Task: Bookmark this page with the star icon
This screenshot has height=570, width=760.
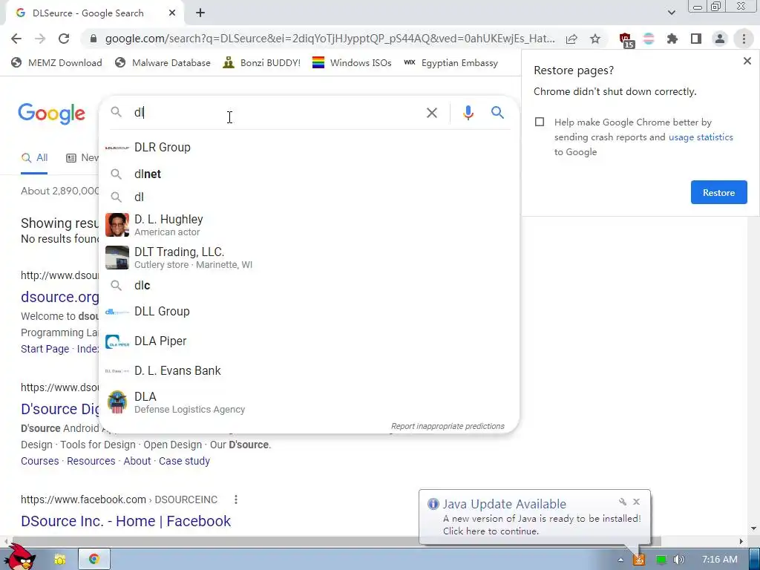Action: click(x=595, y=39)
